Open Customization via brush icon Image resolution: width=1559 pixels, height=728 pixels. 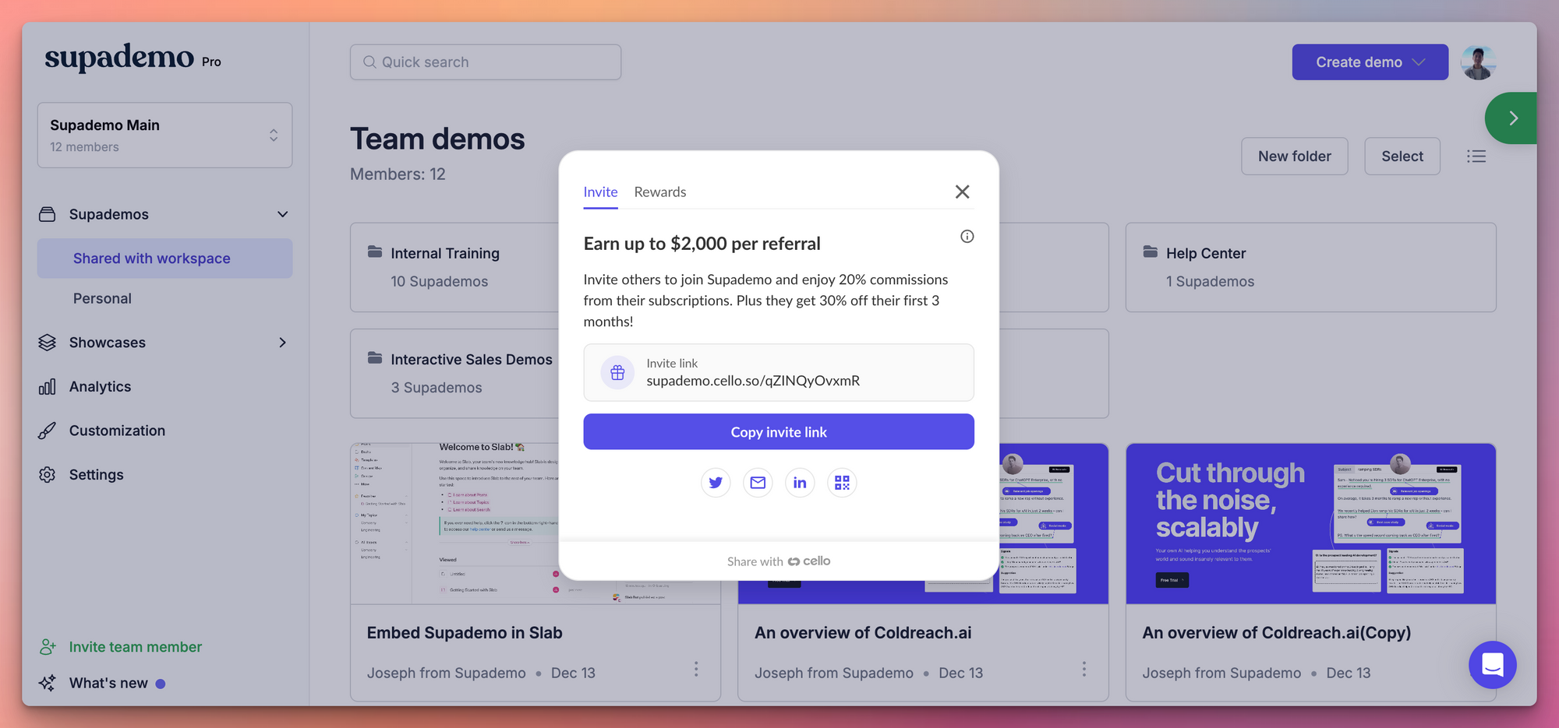click(x=48, y=431)
